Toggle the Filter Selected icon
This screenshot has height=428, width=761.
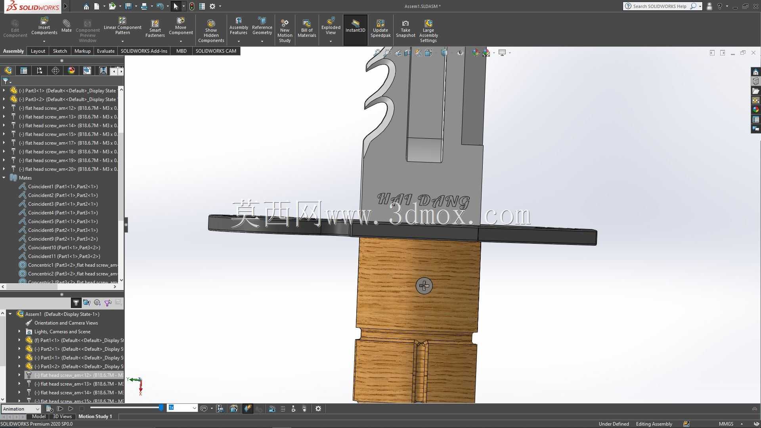[108, 303]
